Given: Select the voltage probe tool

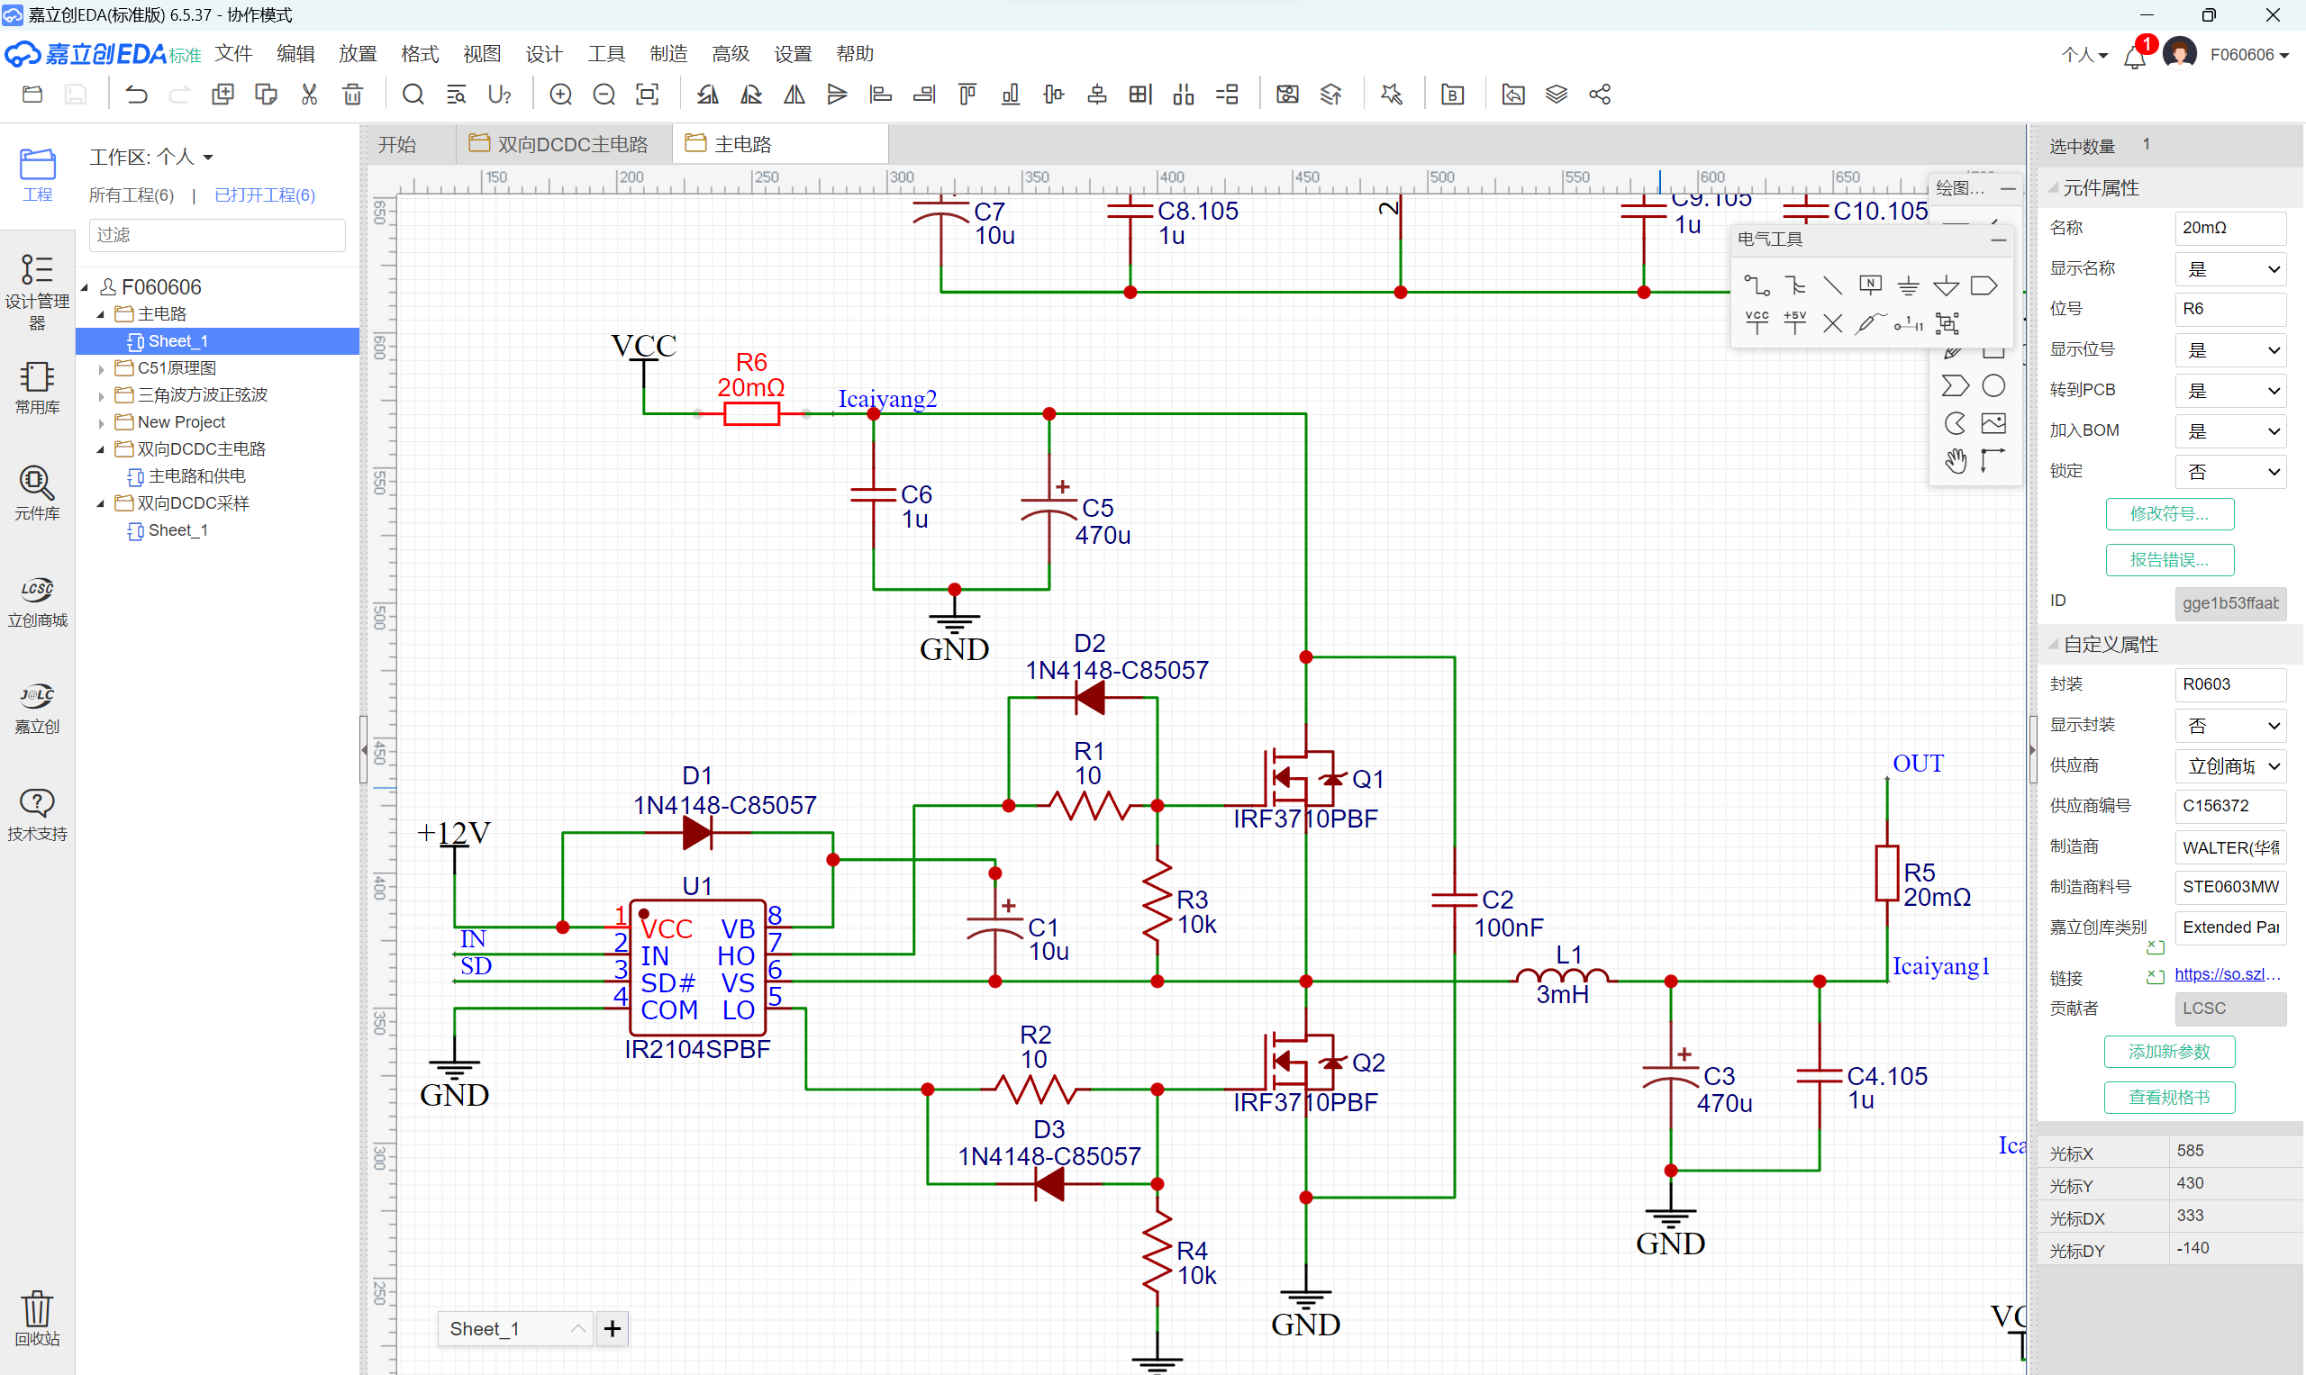Looking at the screenshot, I should coord(1869,323).
